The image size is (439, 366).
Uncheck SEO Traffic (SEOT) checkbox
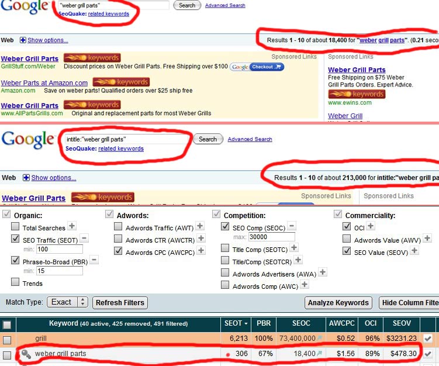tap(15, 239)
